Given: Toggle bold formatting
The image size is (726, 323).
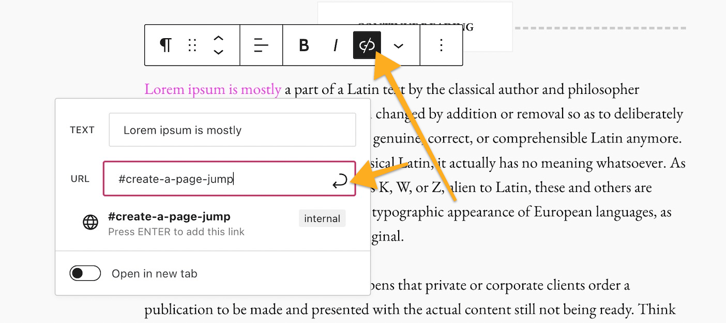Looking at the screenshot, I should [x=304, y=45].
